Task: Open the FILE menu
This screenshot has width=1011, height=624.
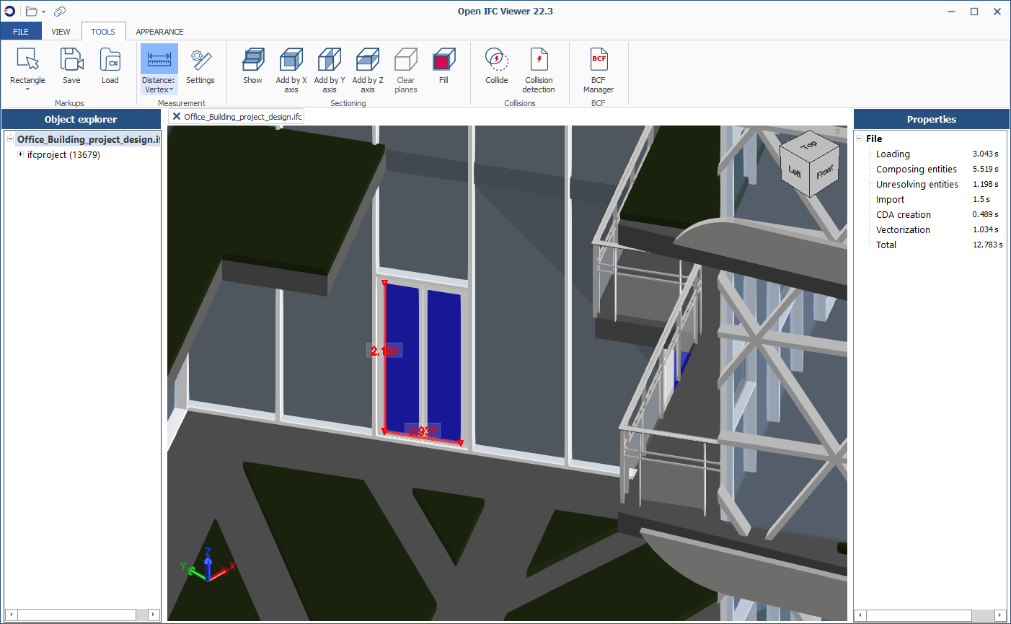Action: coord(21,31)
